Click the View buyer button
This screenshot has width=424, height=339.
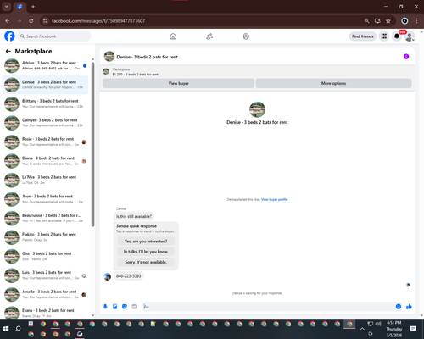(178, 83)
